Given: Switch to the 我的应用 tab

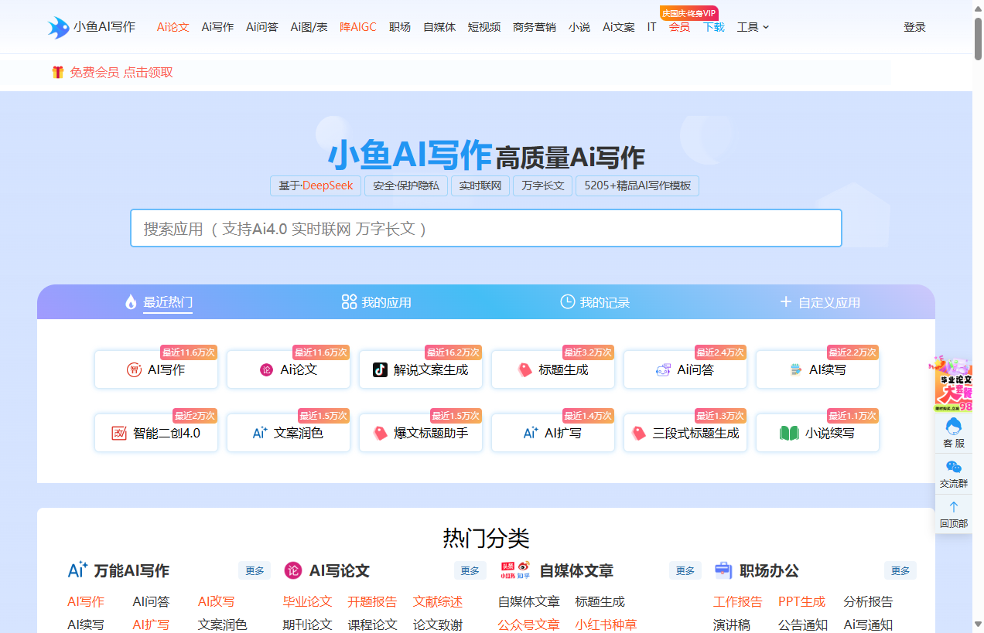Looking at the screenshot, I should point(377,302).
